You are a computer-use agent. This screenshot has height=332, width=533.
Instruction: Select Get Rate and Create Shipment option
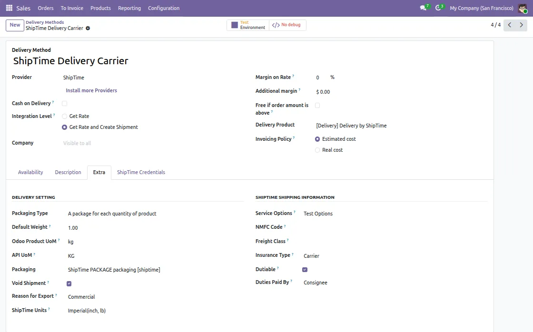64,127
